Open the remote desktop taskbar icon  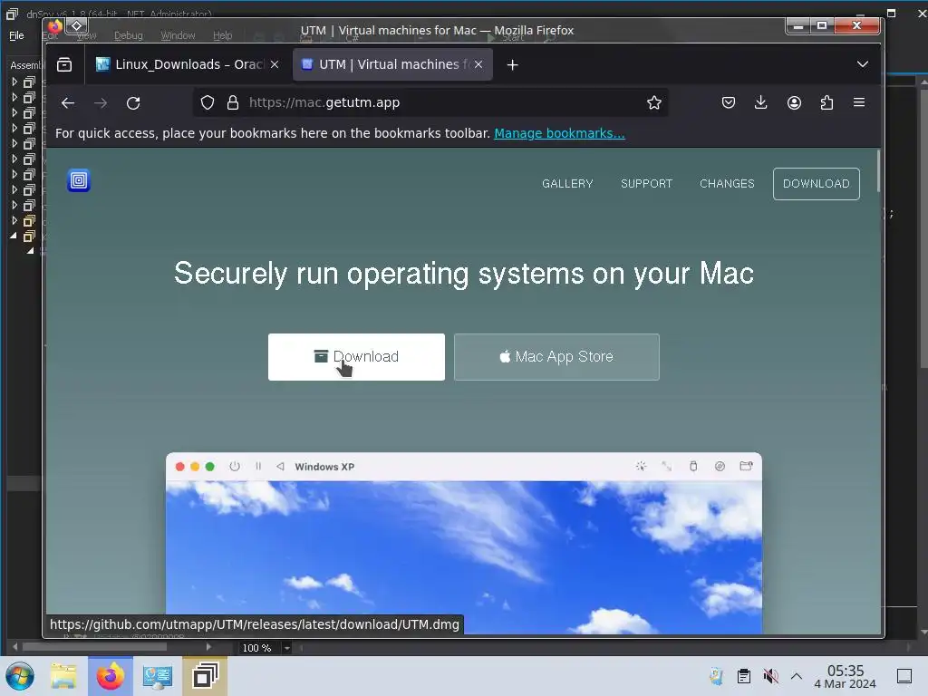(158, 676)
